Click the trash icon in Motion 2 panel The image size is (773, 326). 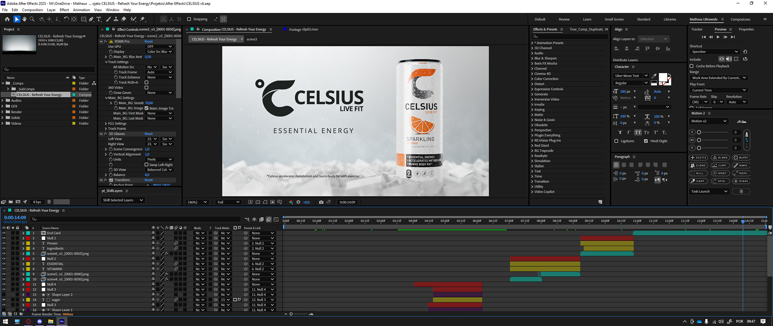click(741, 191)
